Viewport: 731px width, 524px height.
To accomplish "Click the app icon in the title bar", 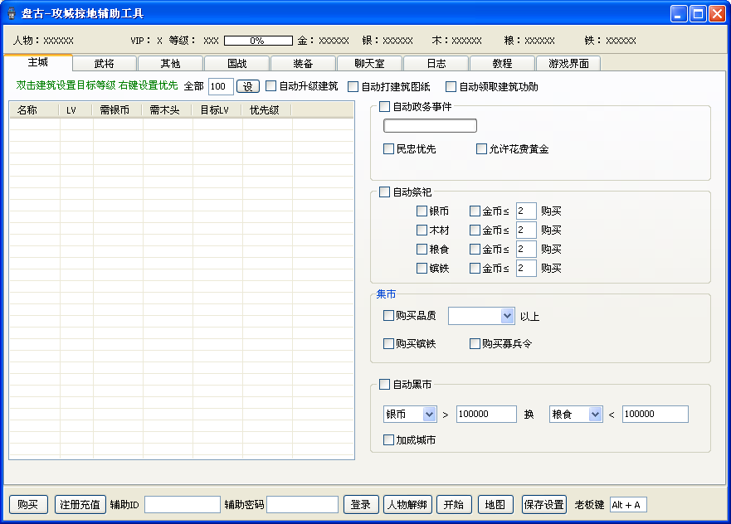I will 12,13.
